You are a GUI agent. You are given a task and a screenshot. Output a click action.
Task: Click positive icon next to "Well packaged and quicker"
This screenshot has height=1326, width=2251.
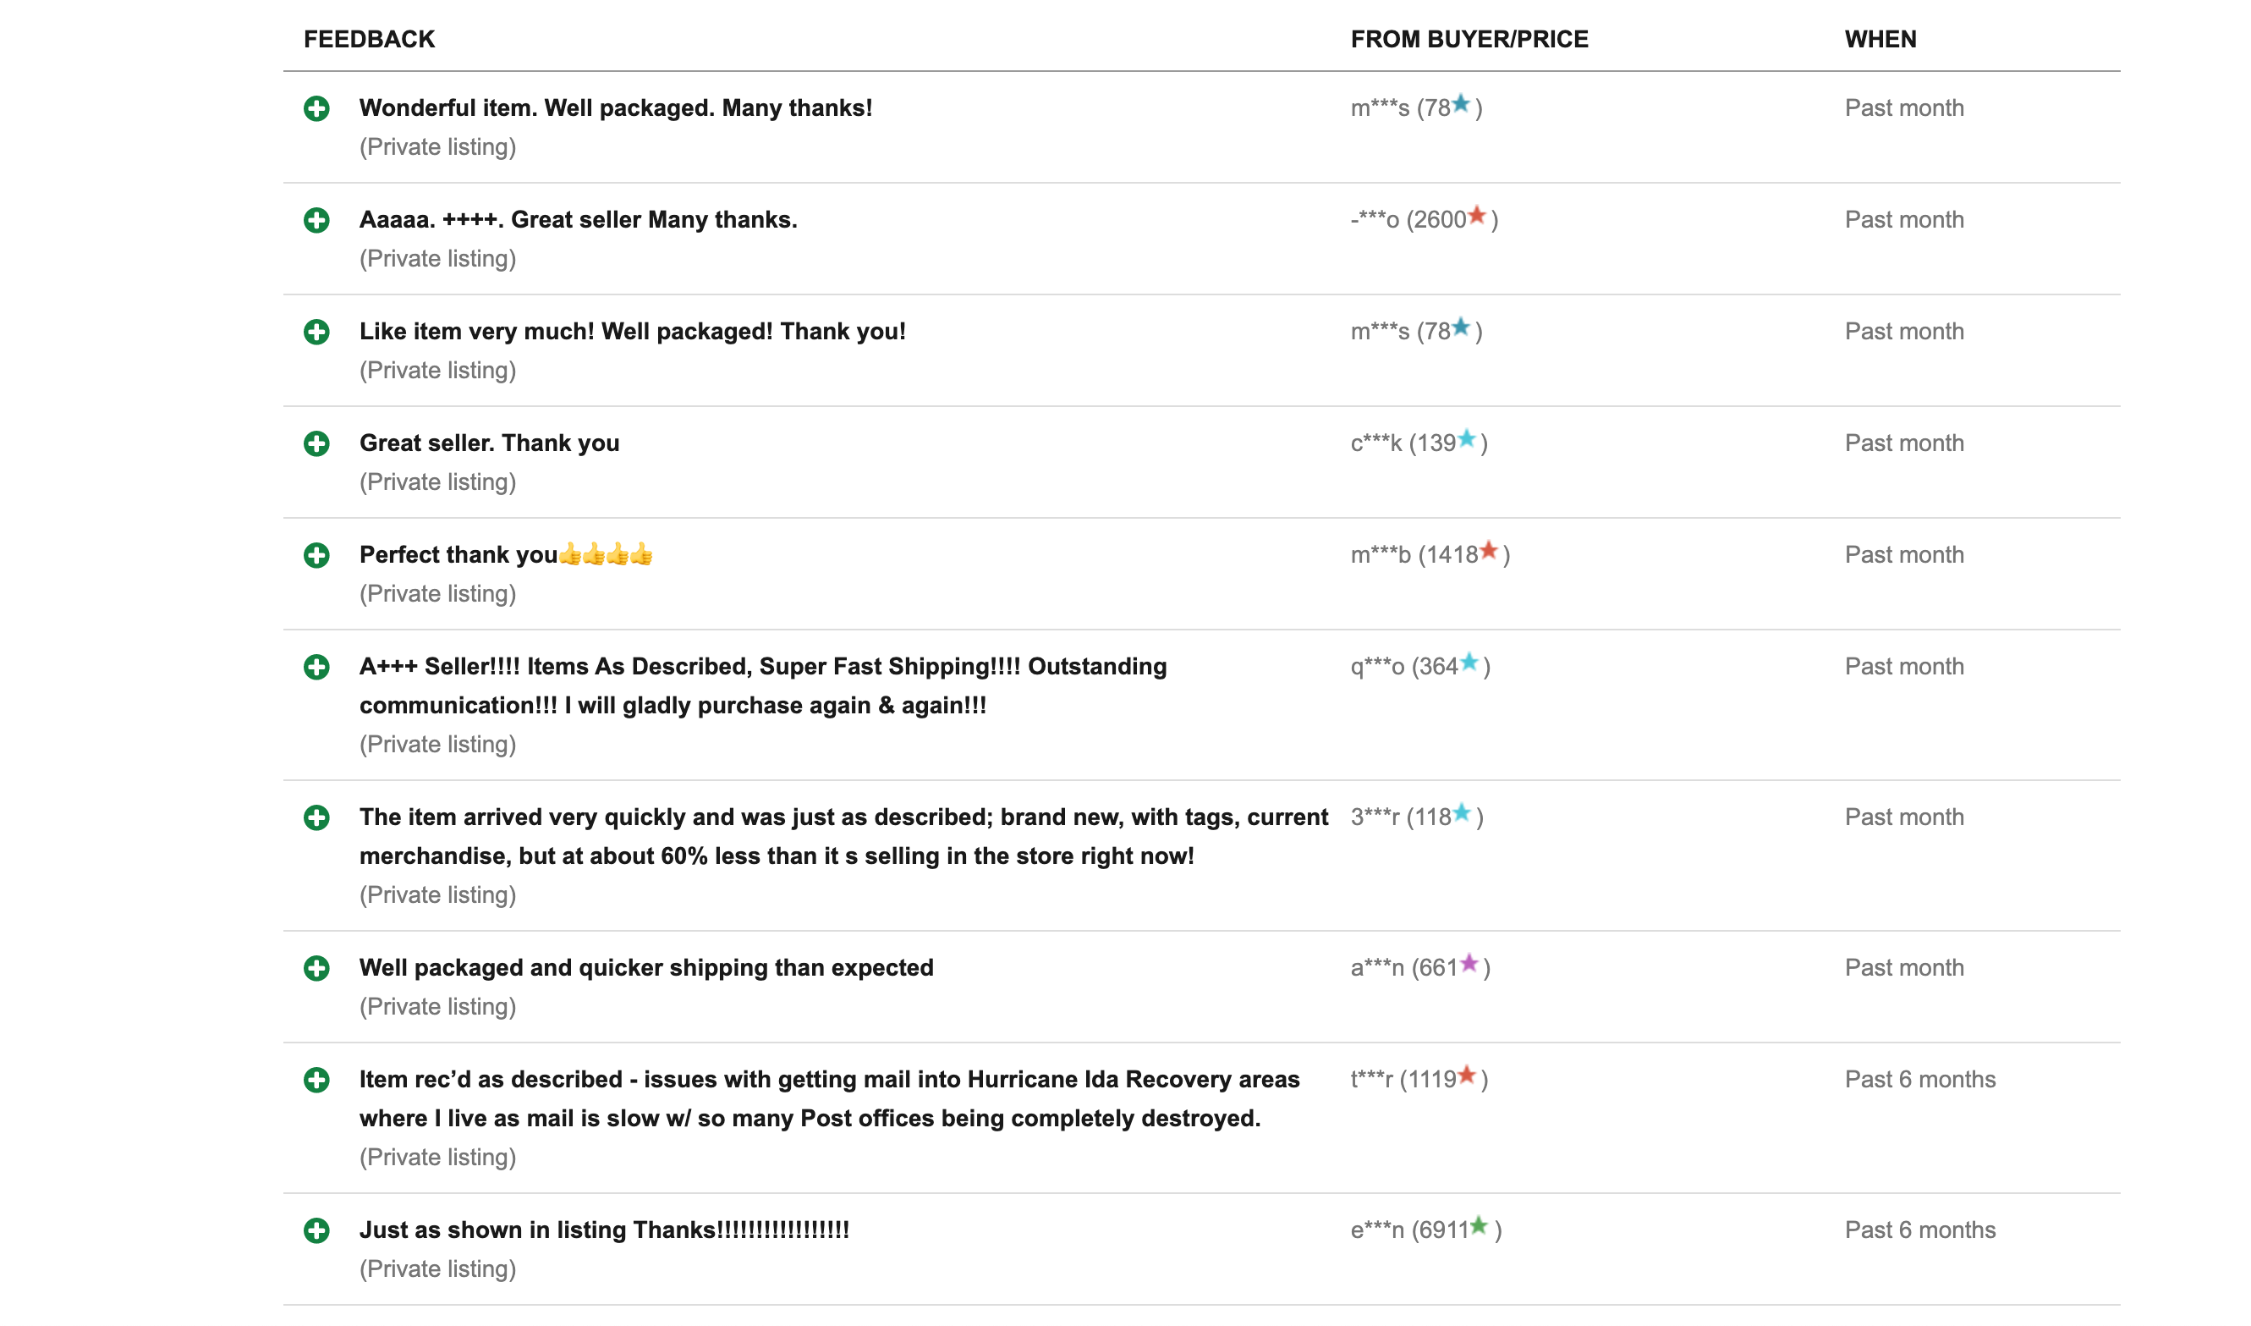tap(316, 969)
